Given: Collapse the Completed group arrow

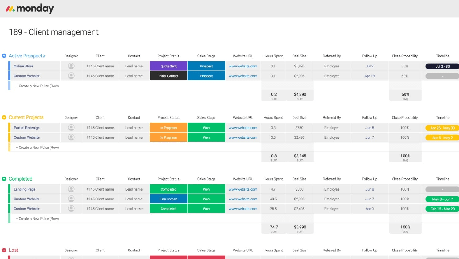Looking at the screenshot, I should [4, 179].
